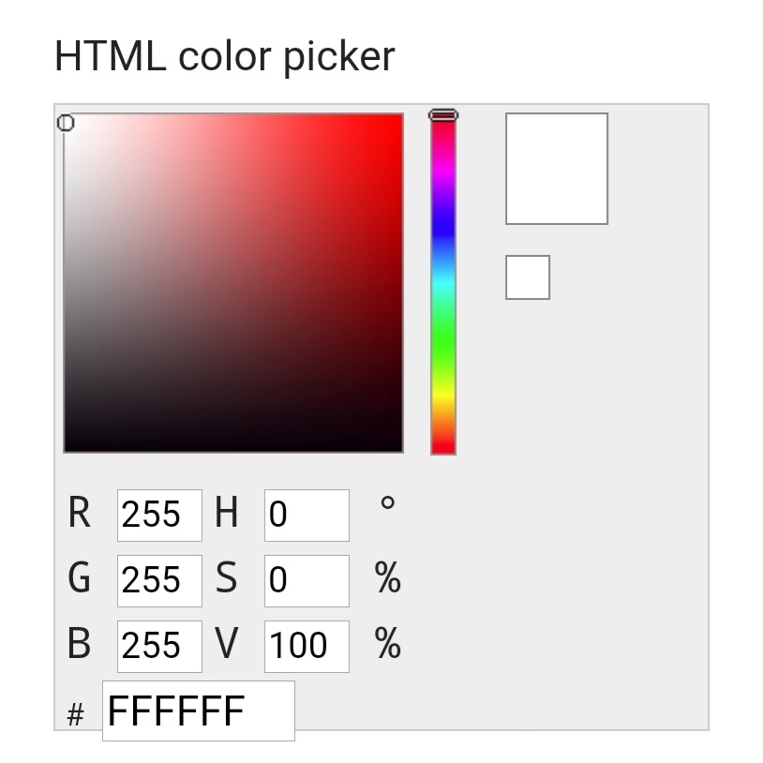The image size is (763, 763).
Task: Select red at the hue slider bottom
Action: coord(443,451)
